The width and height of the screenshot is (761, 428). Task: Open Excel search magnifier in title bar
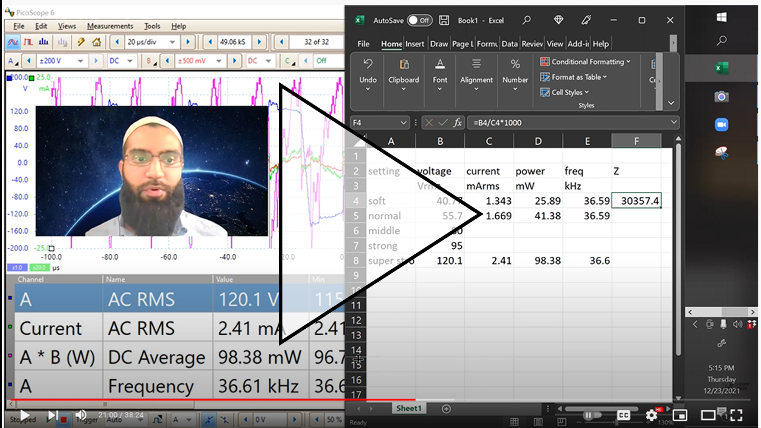(527, 20)
